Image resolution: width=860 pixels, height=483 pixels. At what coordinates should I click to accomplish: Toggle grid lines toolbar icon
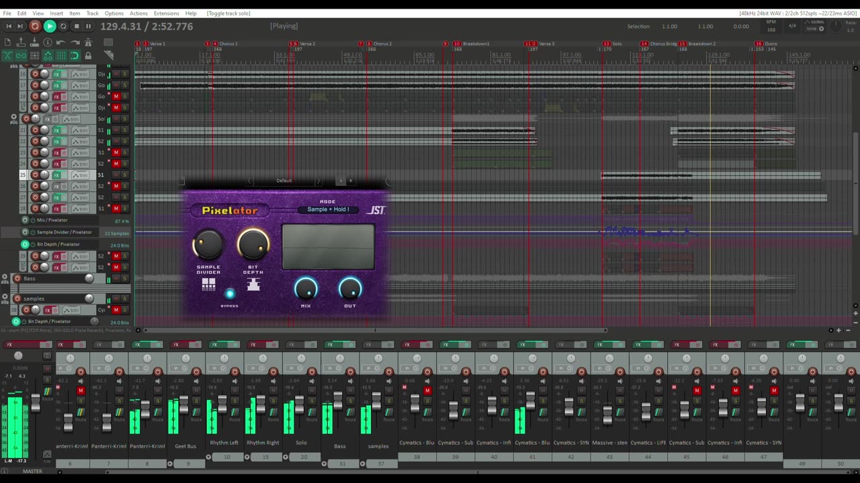[x=60, y=56]
